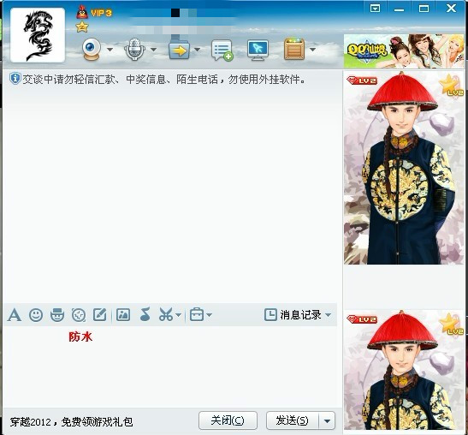The height and width of the screenshot is (435, 468).
Task: Open the font settings A icon
Action: tap(15, 315)
